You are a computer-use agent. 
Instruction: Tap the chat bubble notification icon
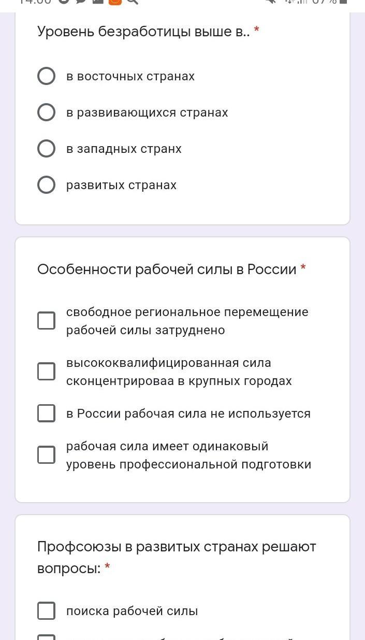(x=81, y=2)
